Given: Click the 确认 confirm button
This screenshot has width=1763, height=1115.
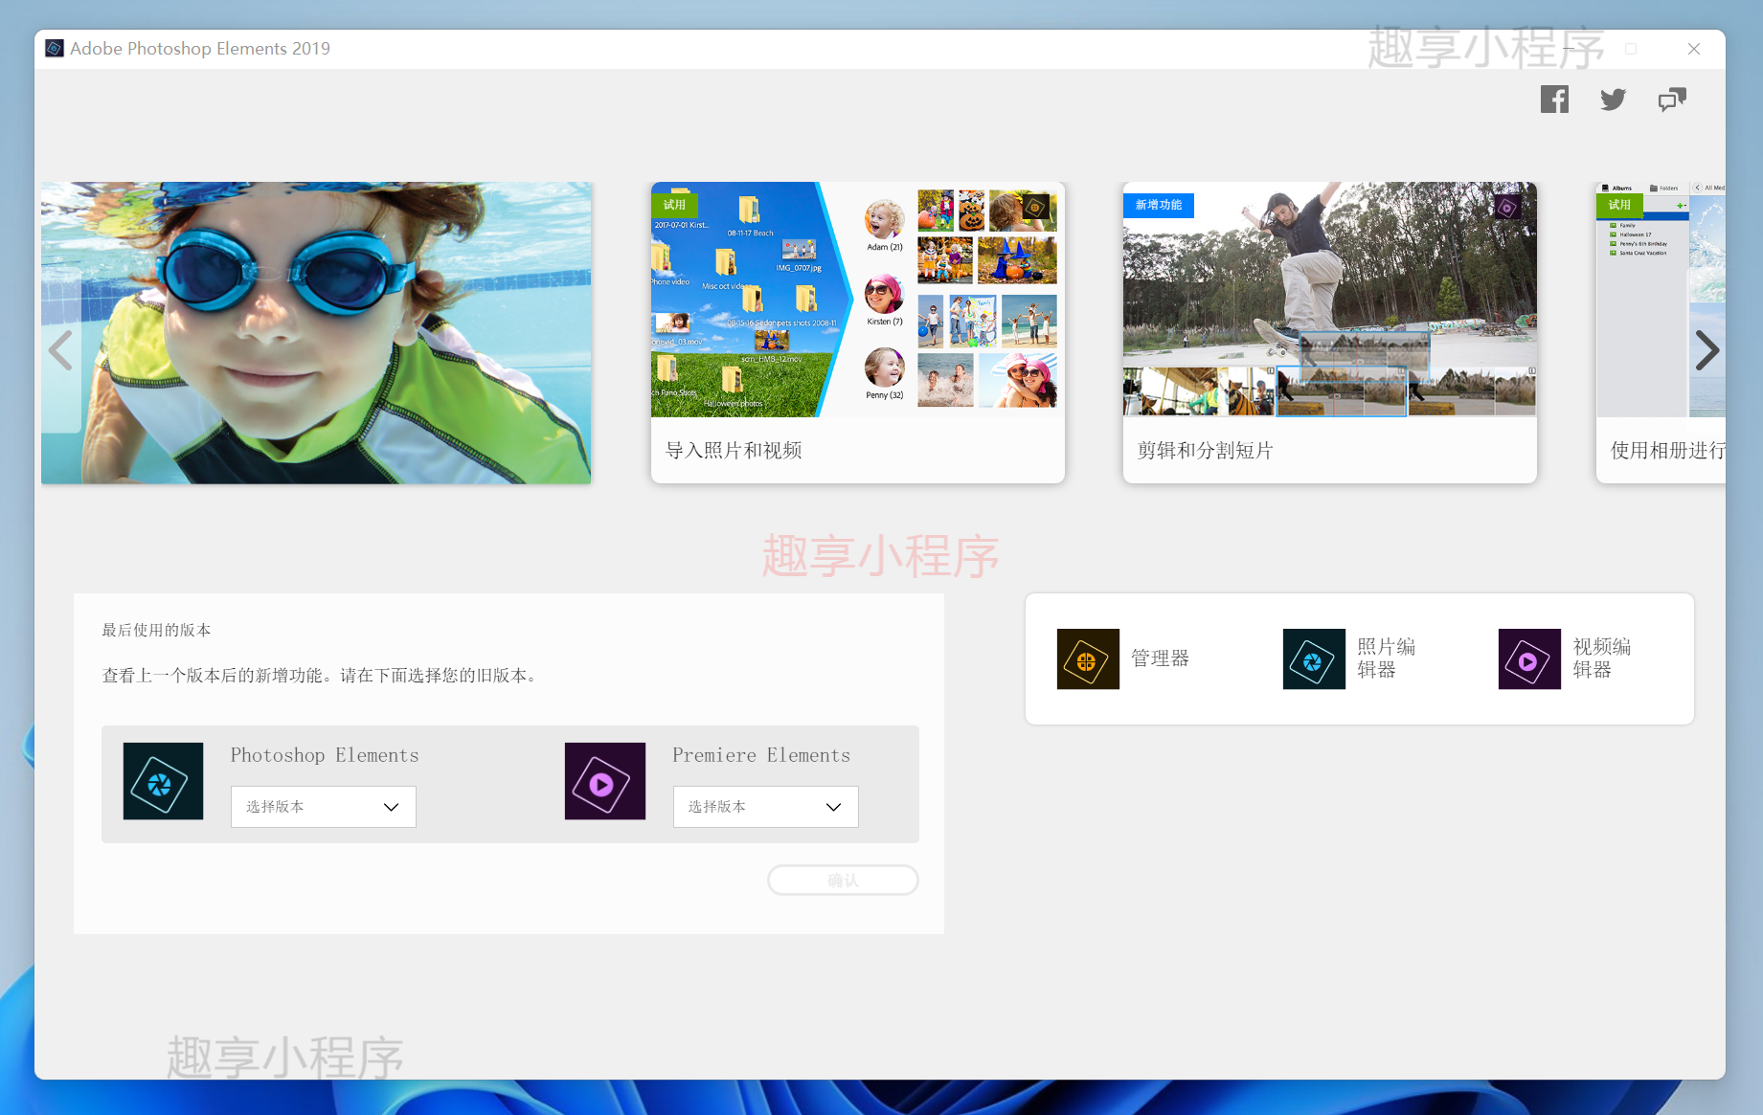Looking at the screenshot, I should [843, 881].
